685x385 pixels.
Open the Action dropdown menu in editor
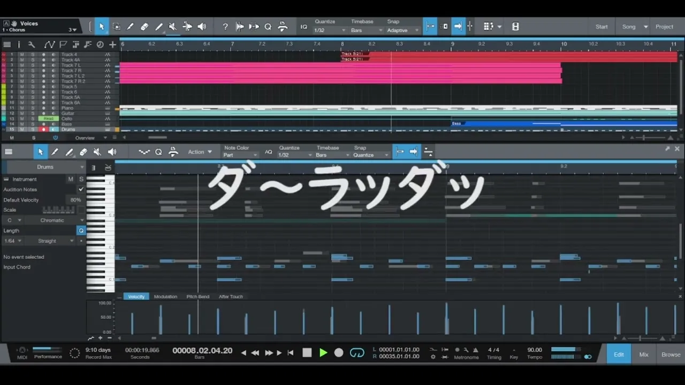click(x=200, y=152)
